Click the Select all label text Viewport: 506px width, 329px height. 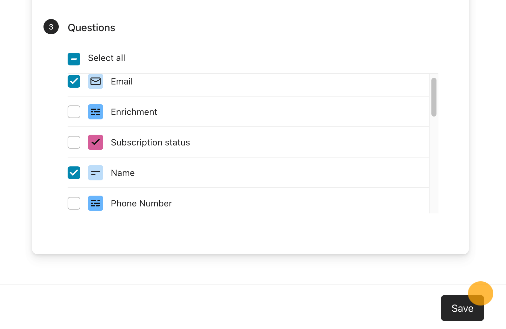coord(106,58)
